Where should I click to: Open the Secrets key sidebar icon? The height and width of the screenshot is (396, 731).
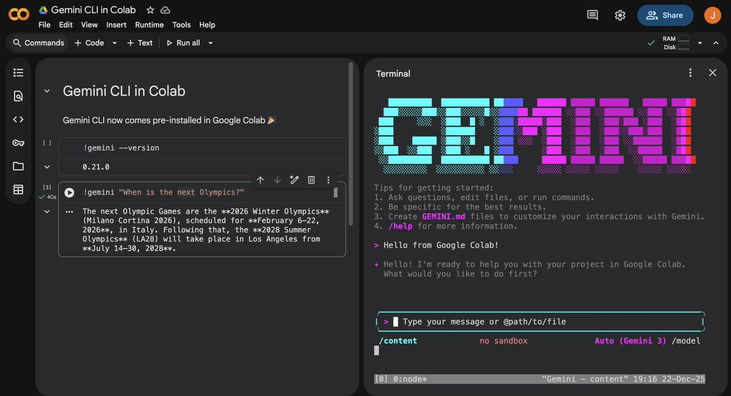tap(18, 143)
